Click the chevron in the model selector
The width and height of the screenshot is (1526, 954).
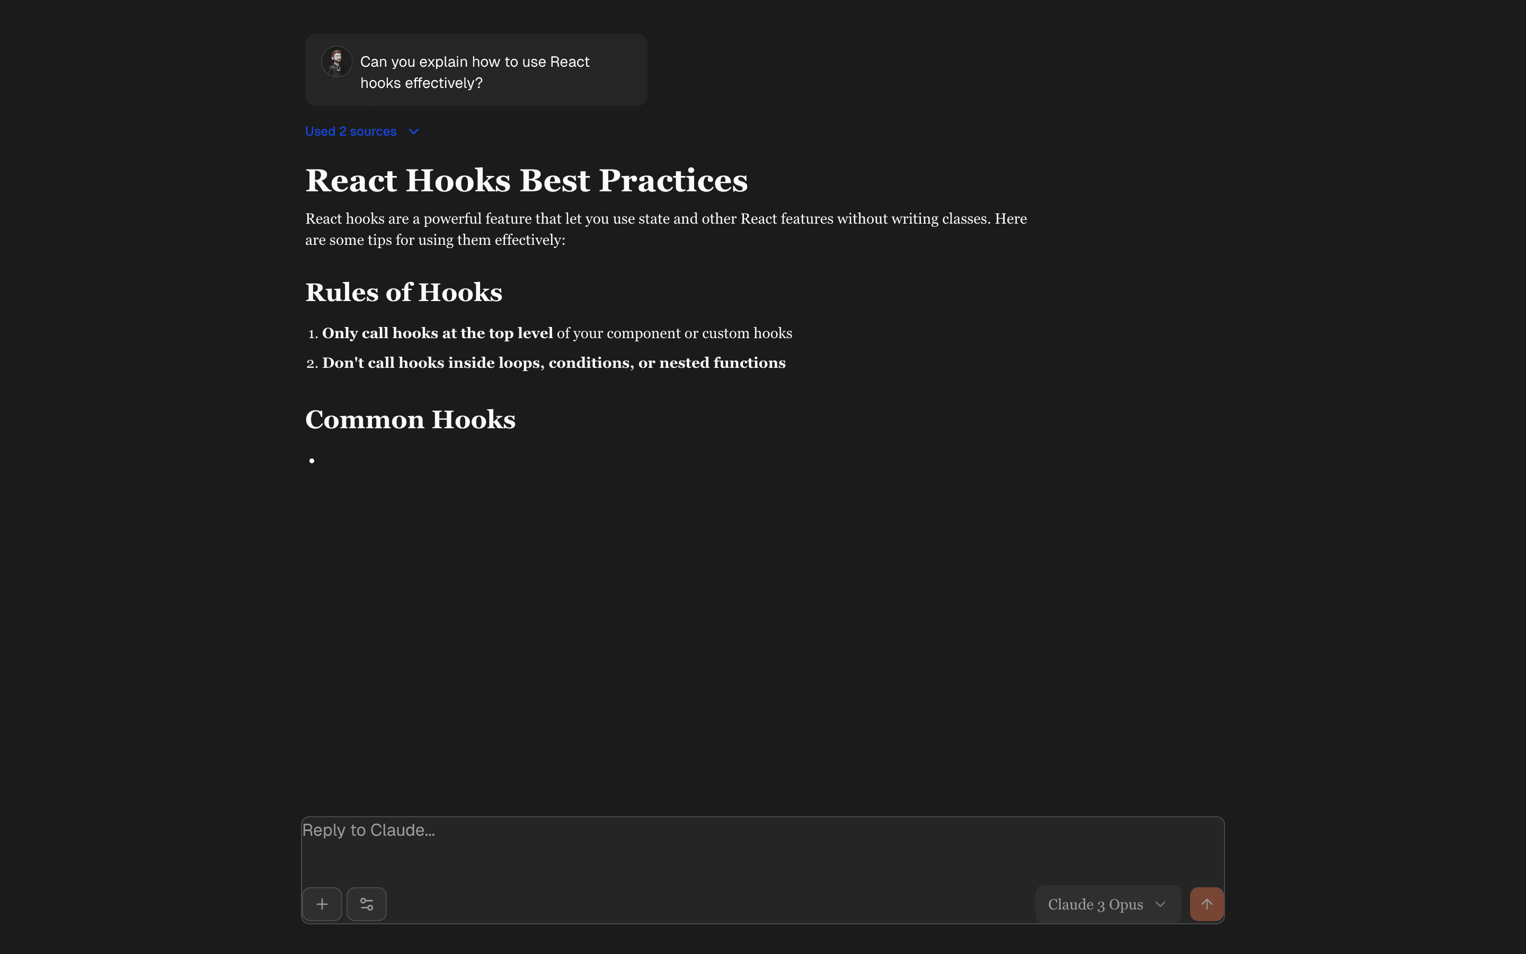click(1160, 904)
